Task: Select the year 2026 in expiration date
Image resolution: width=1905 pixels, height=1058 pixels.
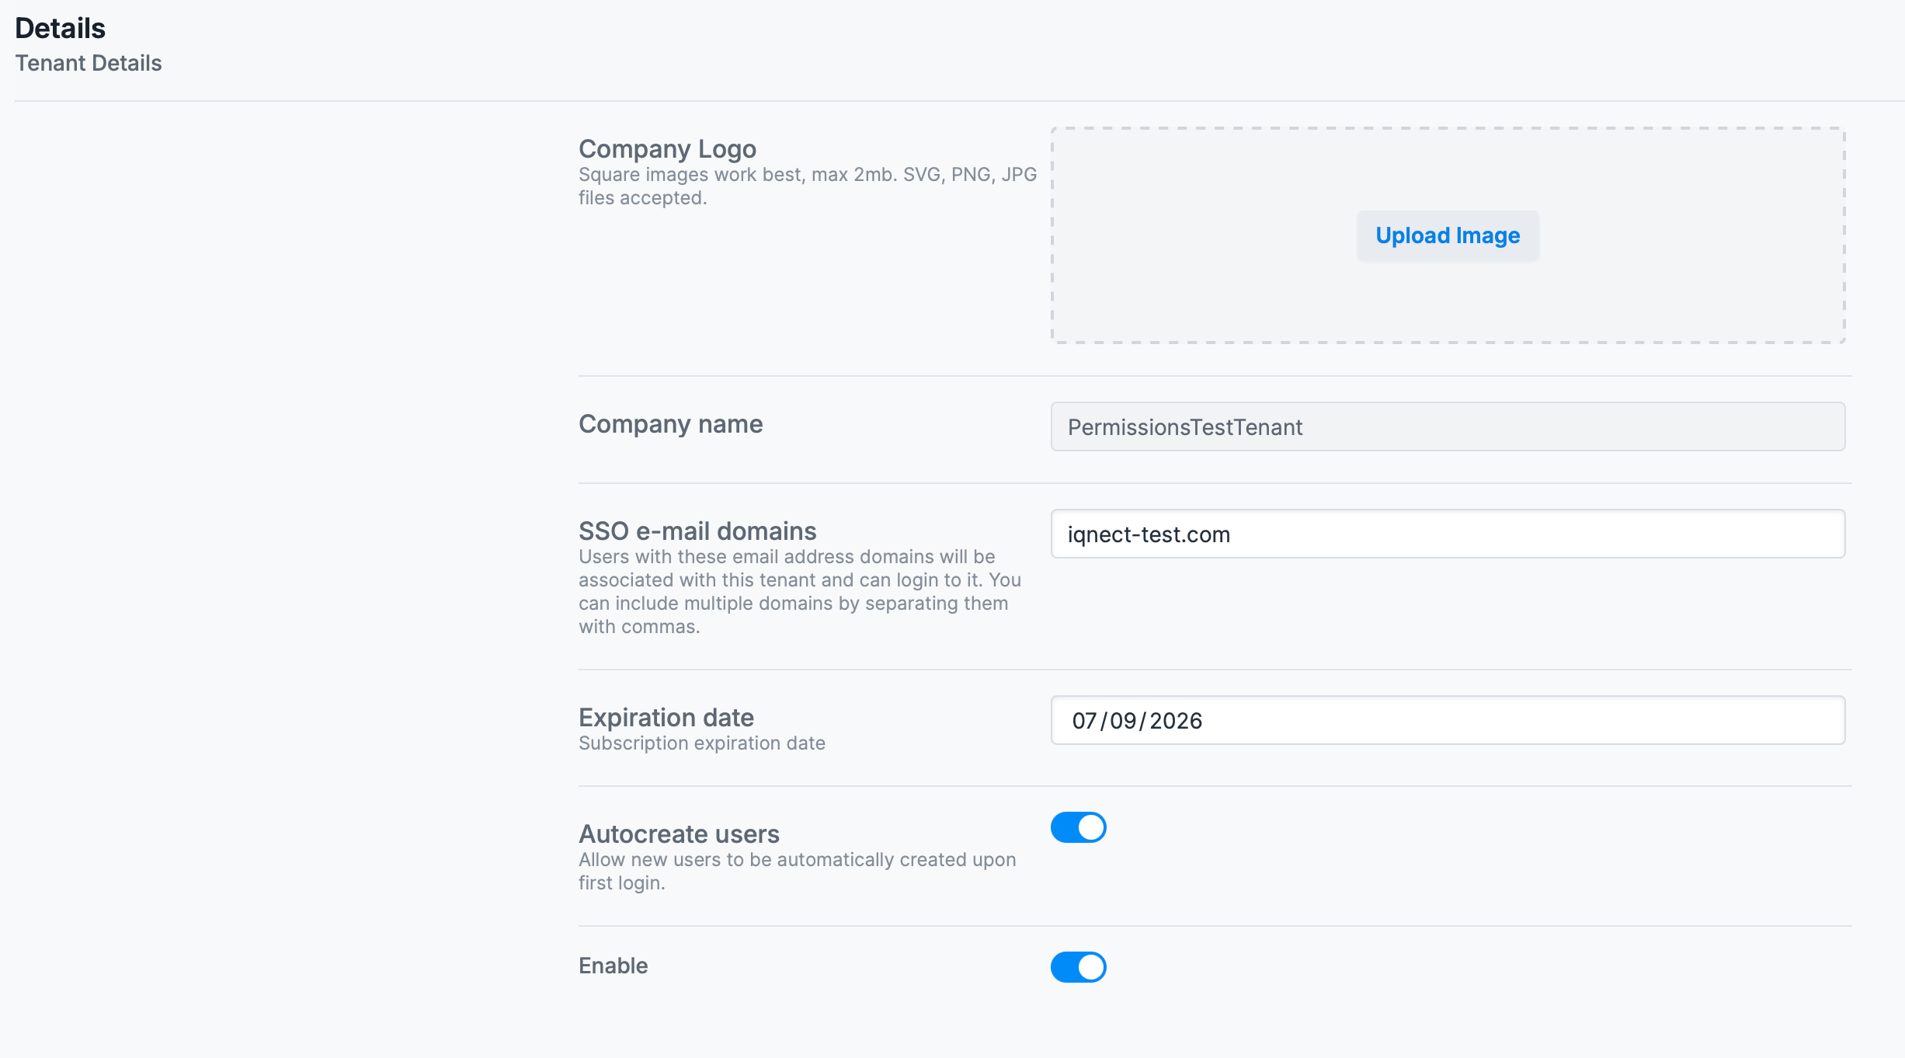Action: pos(1176,721)
